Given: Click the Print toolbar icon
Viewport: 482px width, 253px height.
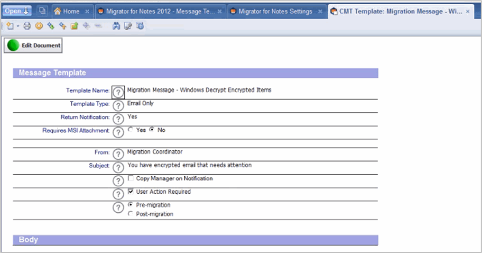Looking at the screenshot, I should pyautogui.click(x=27, y=26).
